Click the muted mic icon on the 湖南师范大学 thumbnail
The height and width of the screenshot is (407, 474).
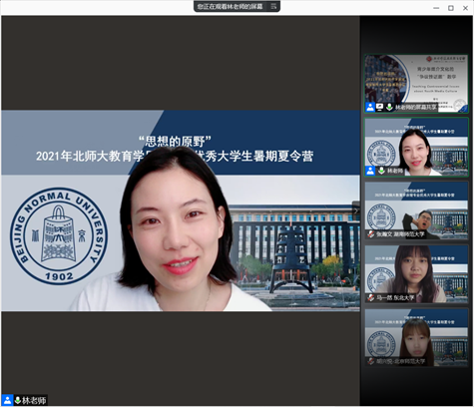371,234
